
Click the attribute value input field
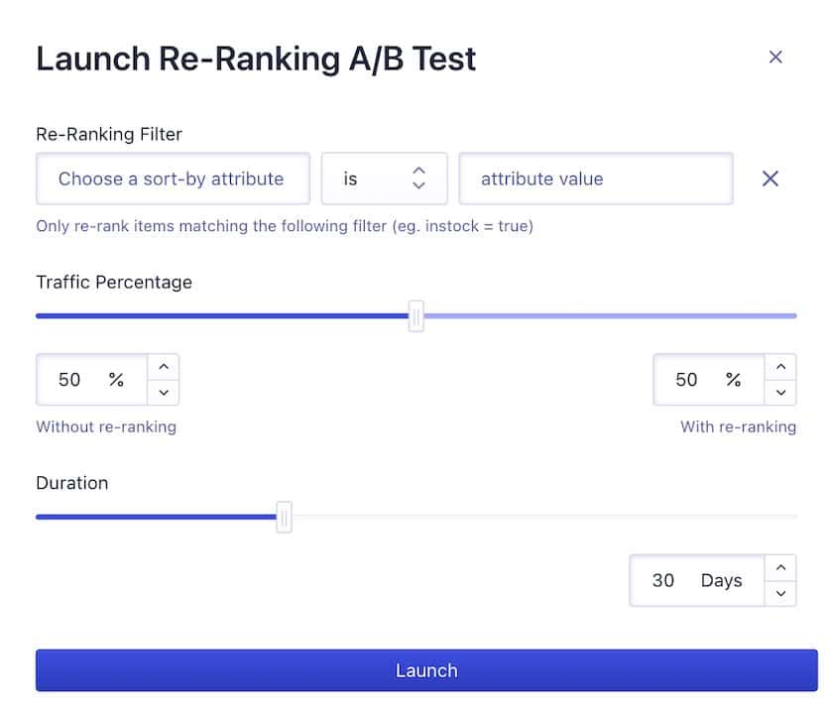595,178
